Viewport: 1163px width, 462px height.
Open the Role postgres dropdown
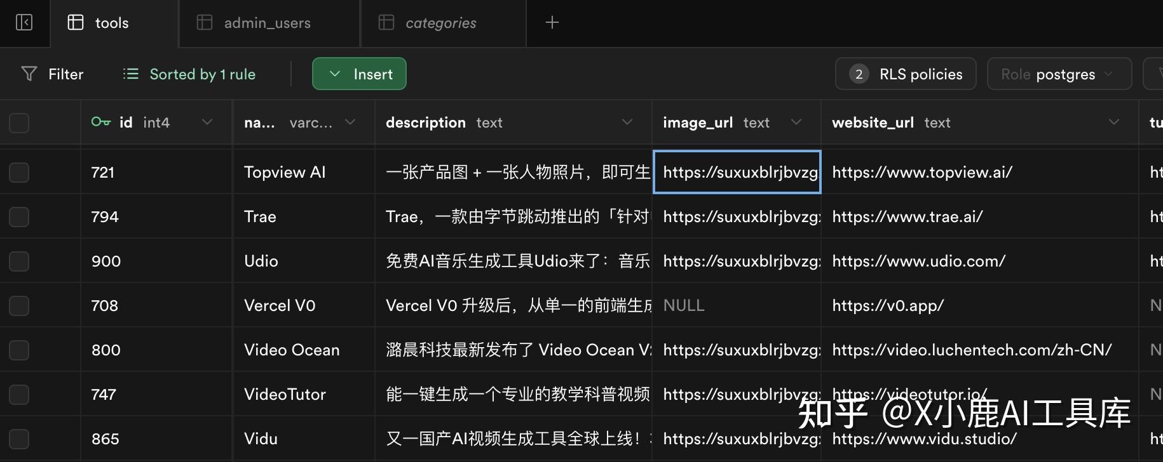tap(1059, 74)
